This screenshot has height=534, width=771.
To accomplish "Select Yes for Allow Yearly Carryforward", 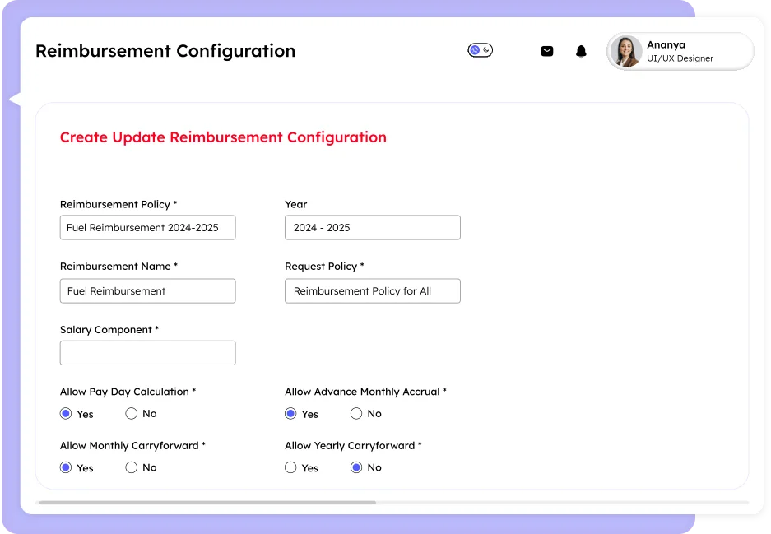I will 290,467.
